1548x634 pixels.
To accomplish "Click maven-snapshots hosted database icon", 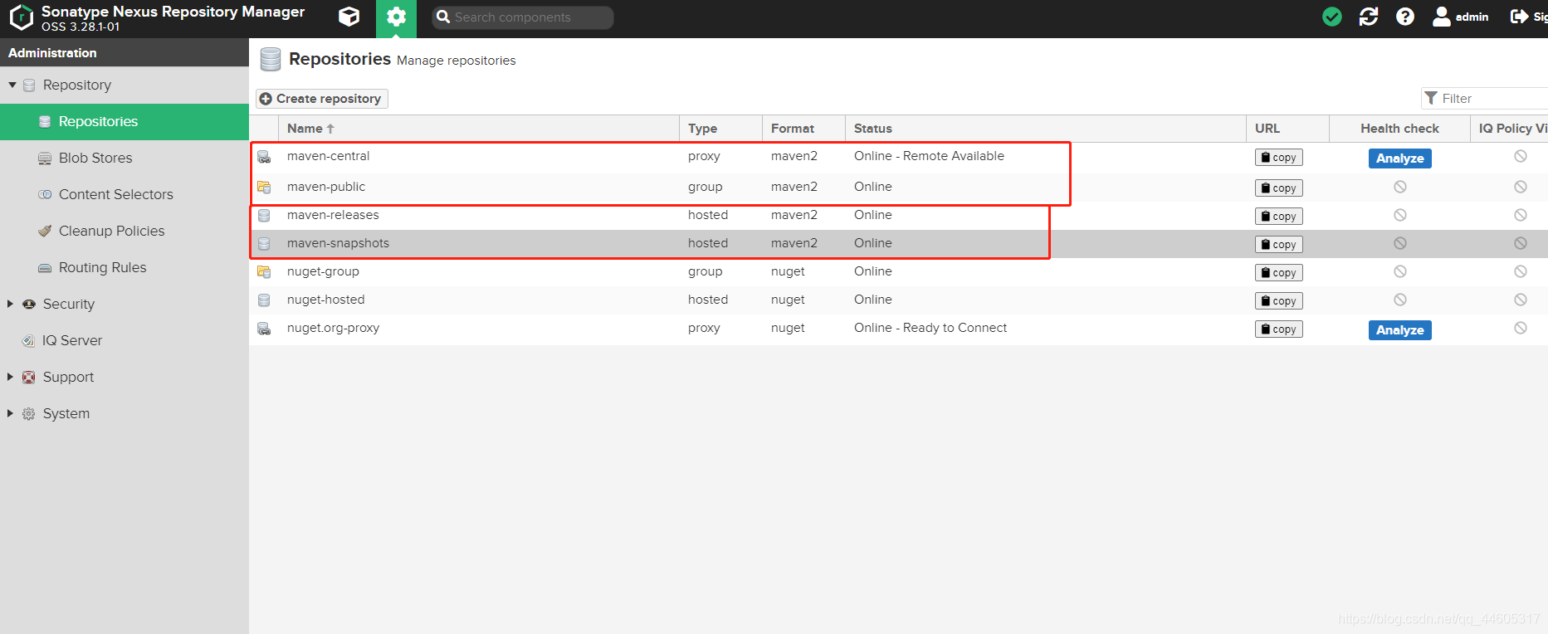I will pos(264,244).
